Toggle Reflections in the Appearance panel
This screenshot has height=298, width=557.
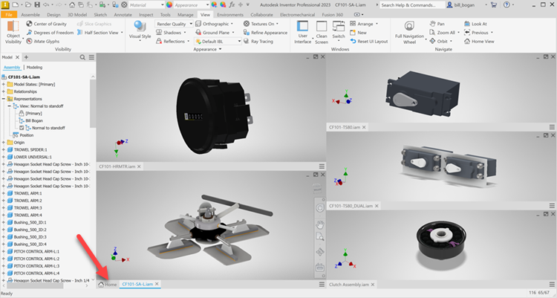pyautogui.click(x=172, y=42)
